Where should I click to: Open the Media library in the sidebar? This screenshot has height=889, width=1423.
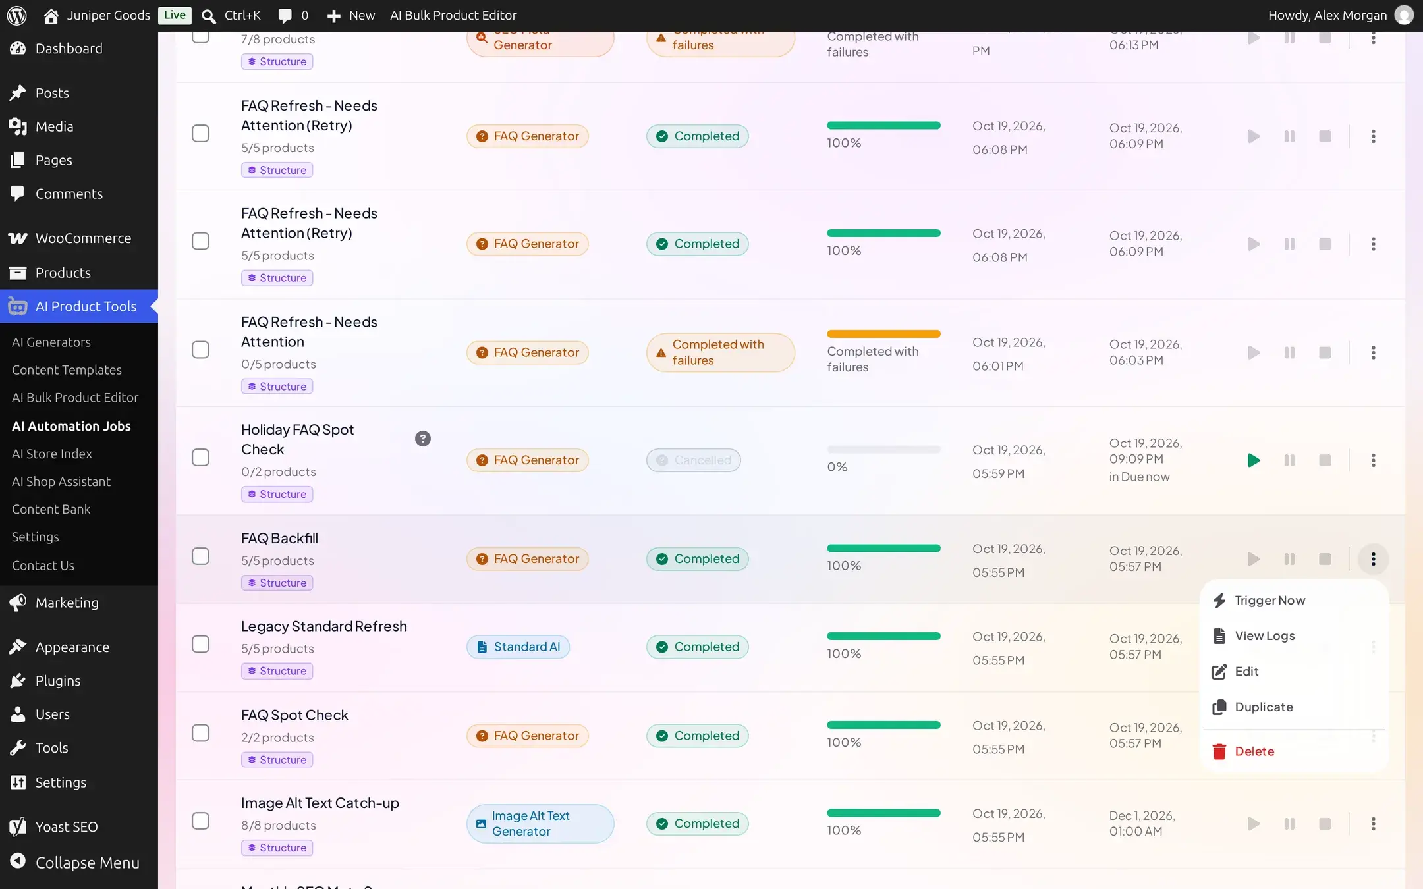click(x=79, y=126)
